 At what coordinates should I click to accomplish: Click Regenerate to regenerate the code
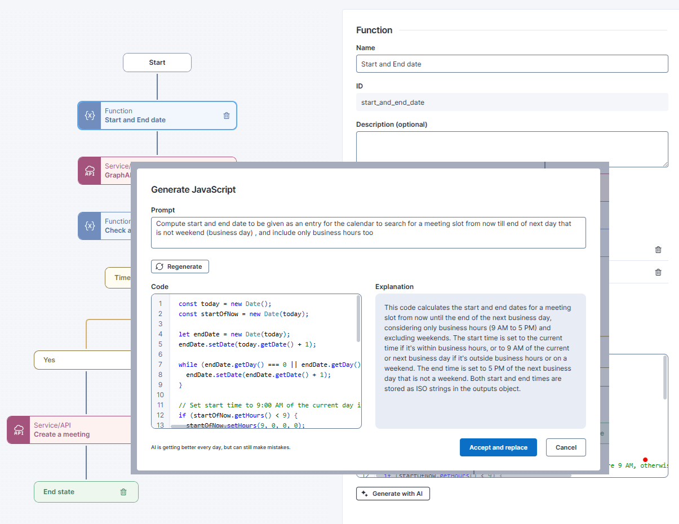tap(180, 267)
